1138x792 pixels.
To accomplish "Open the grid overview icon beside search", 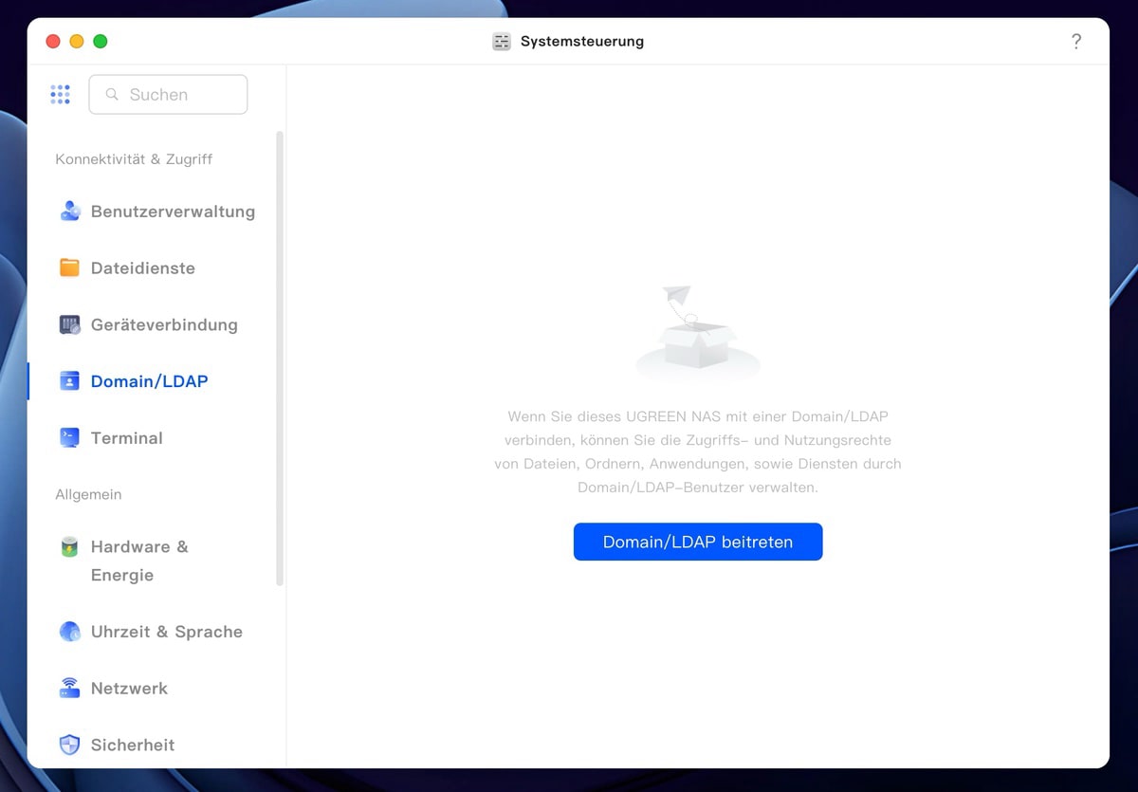I will pos(60,94).
